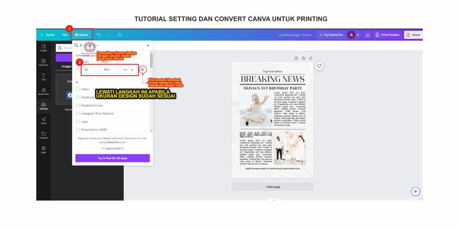Screen dimensions: 459x229
Task: Open the Apps panel
Action: [x=43, y=149]
